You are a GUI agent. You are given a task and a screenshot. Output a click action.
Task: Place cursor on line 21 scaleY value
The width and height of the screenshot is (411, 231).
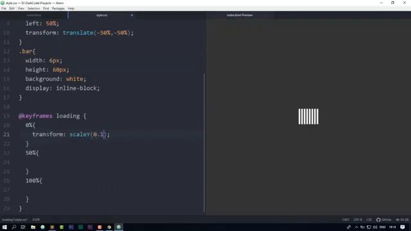(x=98, y=134)
